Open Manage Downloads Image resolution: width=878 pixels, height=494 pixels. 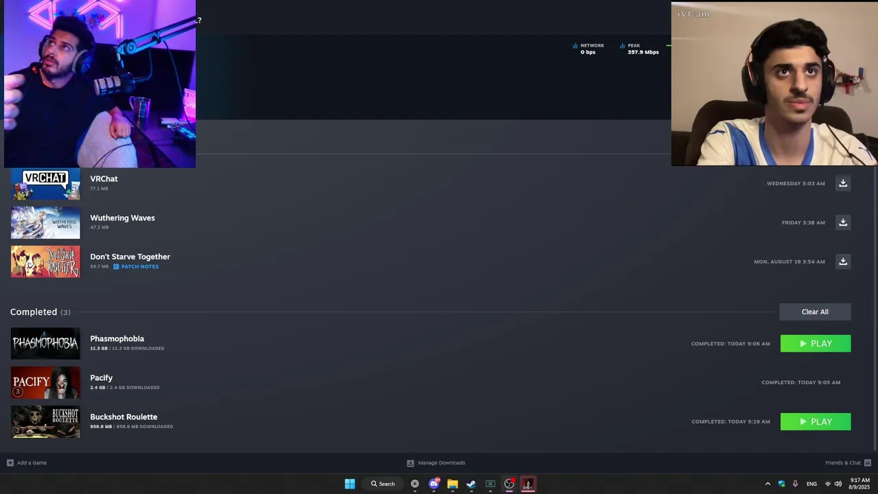tap(441, 462)
